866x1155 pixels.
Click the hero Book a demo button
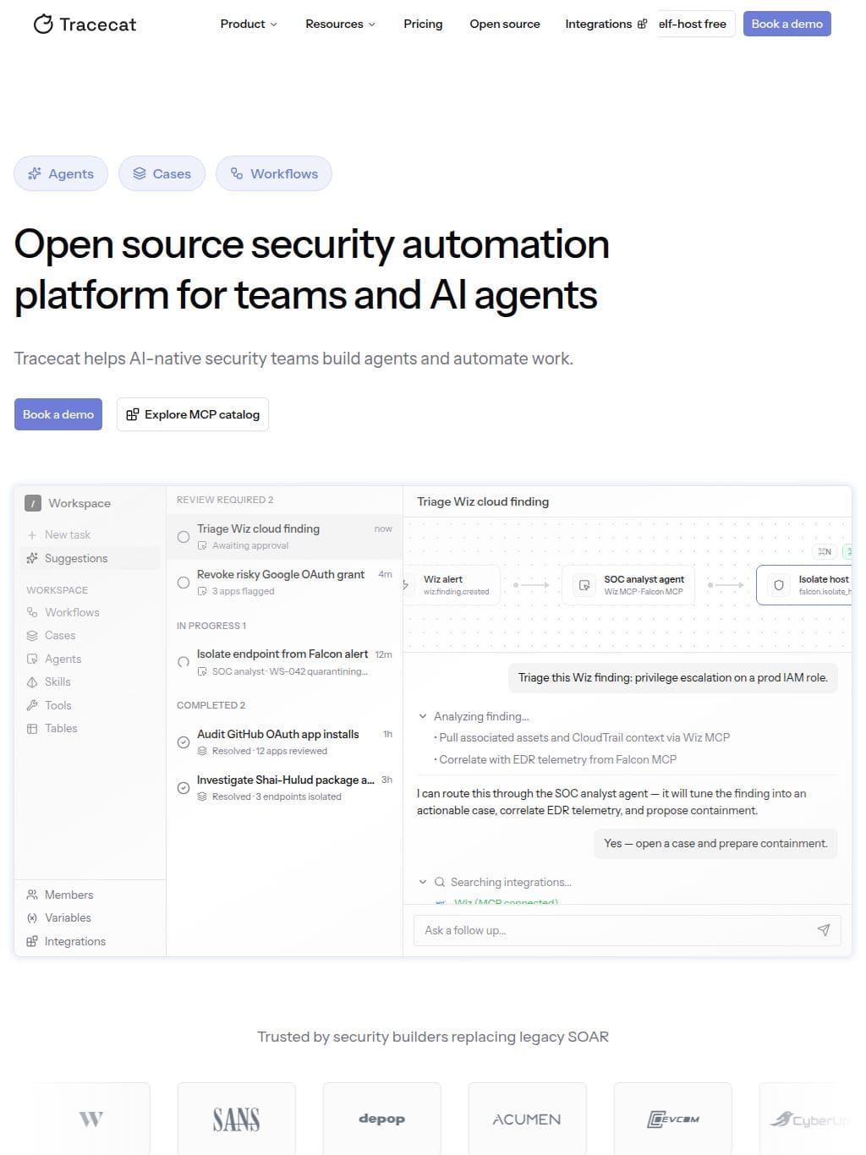(x=58, y=414)
